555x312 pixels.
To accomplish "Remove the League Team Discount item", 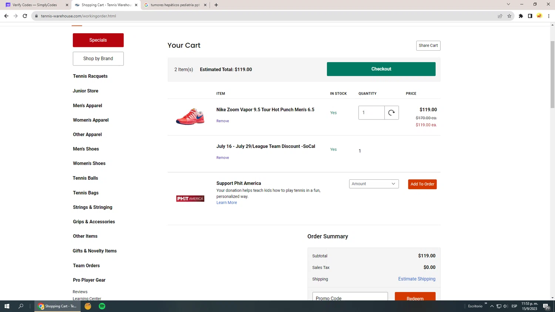I will [223, 157].
